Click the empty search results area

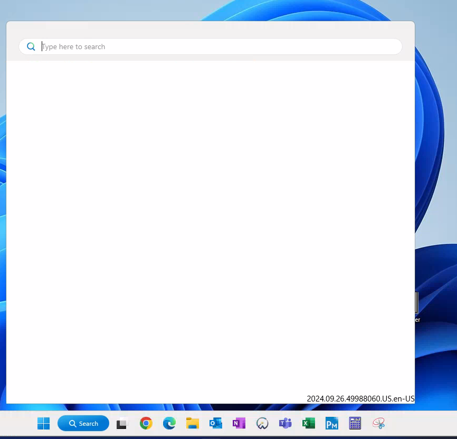[211, 227]
